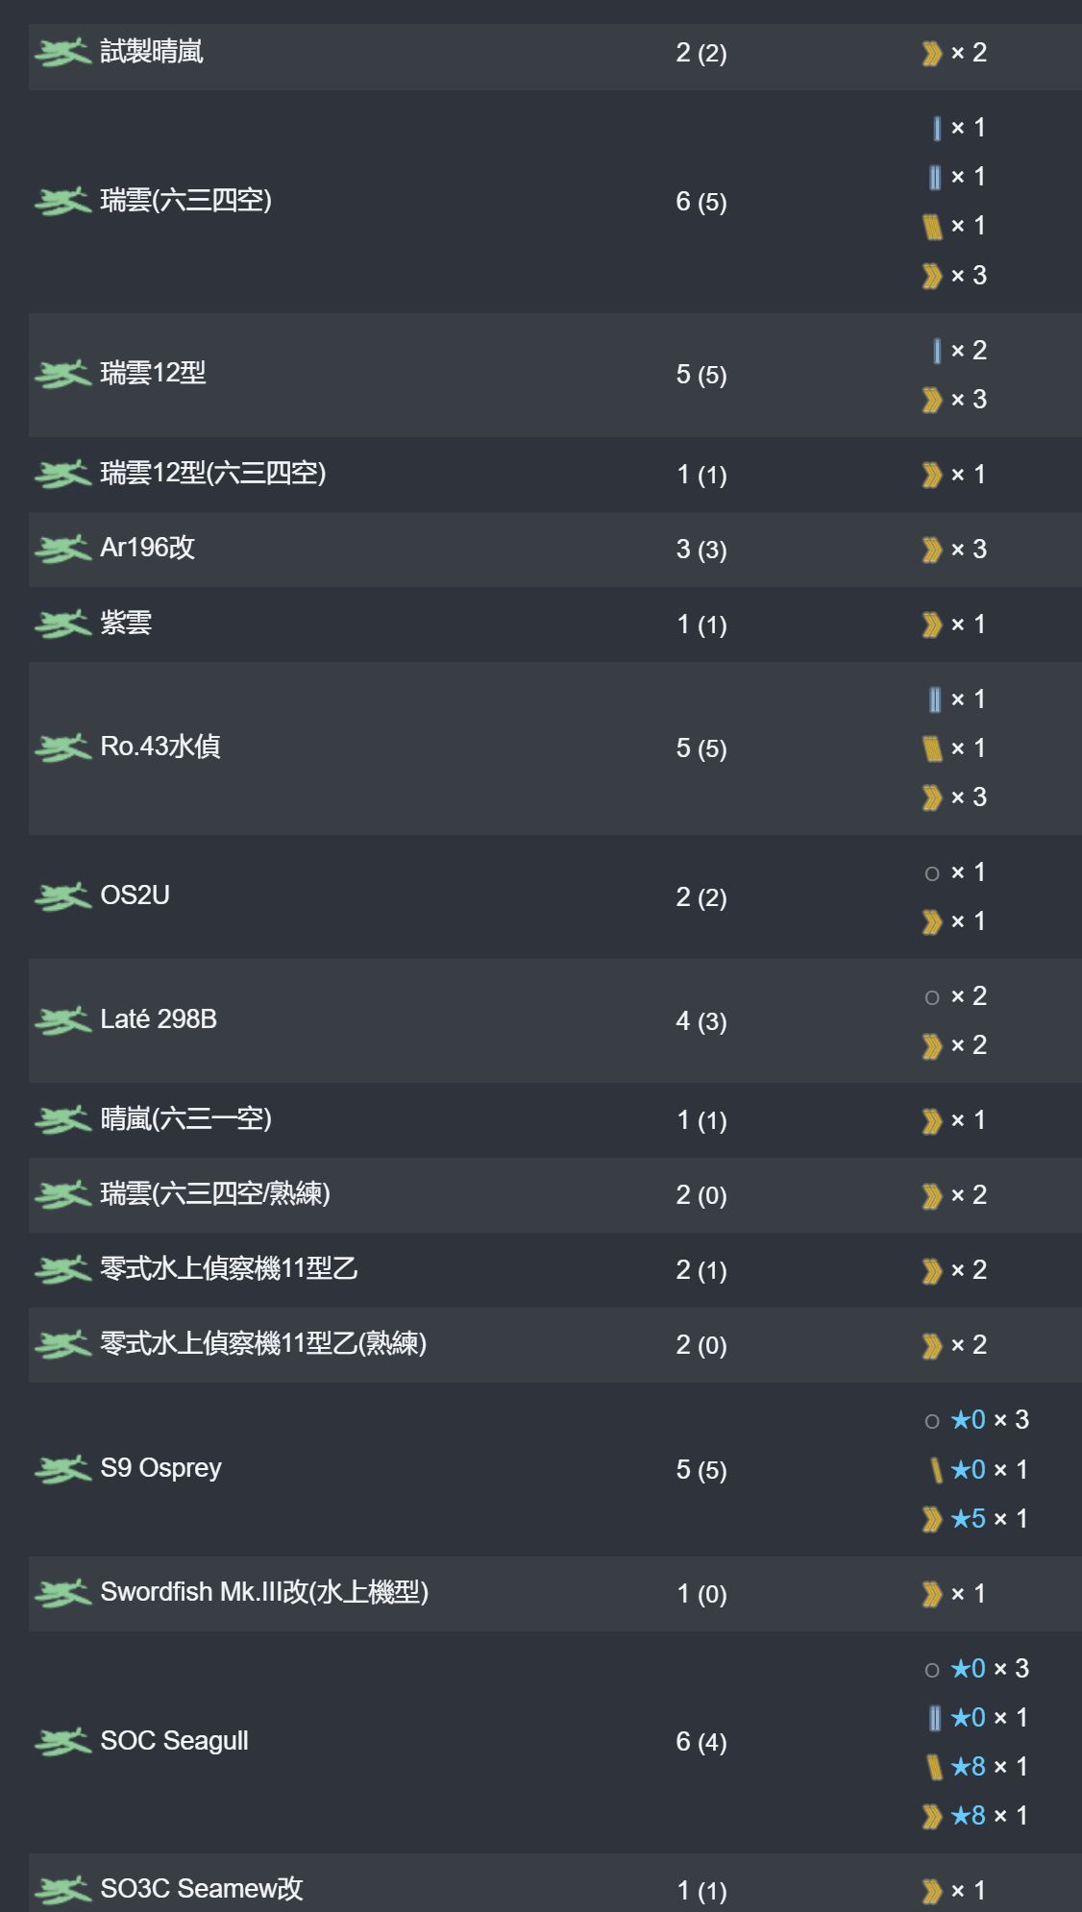
Task: Click the seaplane icon beside Ro.43水偵
Action: (x=62, y=748)
